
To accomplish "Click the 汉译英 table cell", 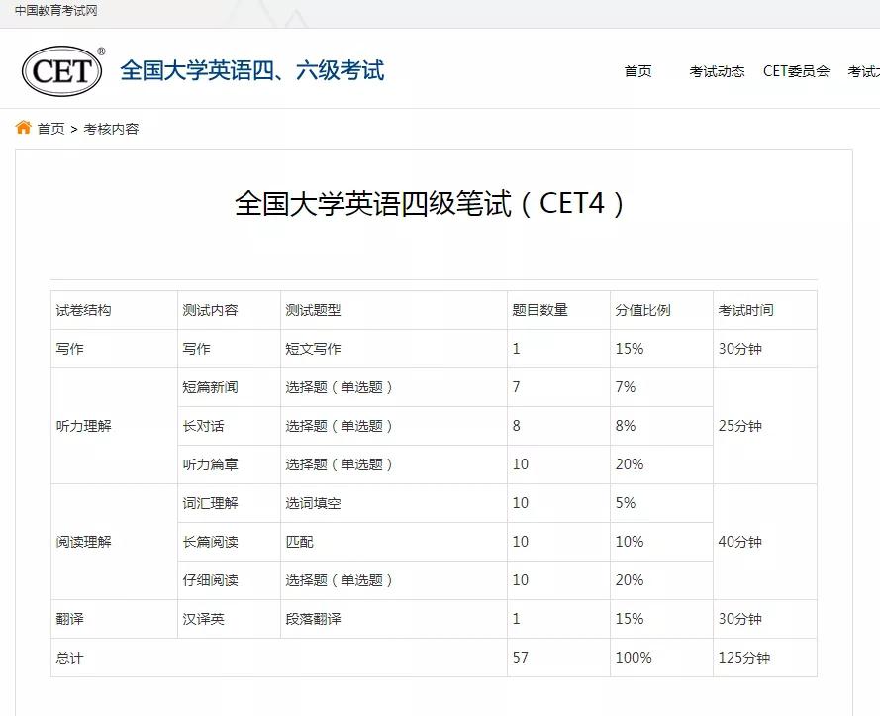I will point(203,619).
